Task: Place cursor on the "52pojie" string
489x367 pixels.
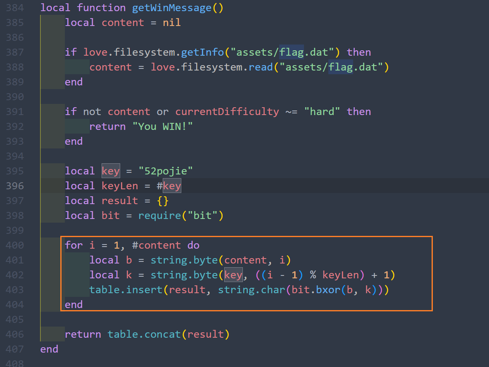Action: tap(166, 171)
